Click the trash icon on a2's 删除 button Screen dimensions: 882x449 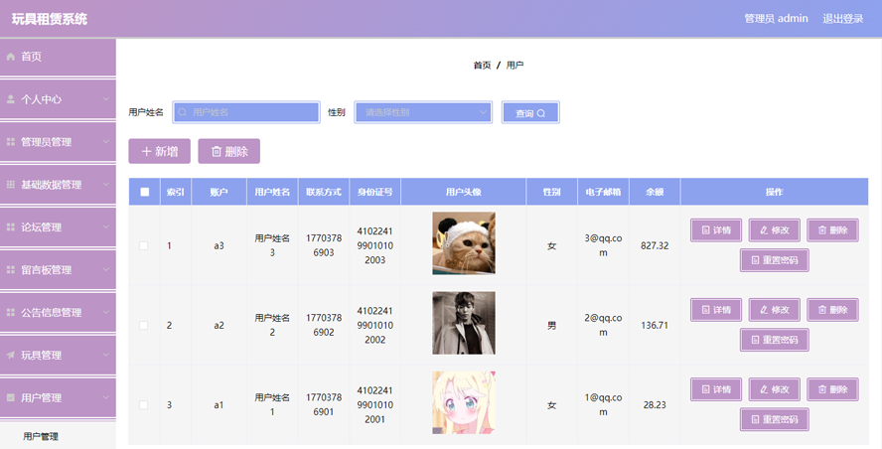coord(821,310)
